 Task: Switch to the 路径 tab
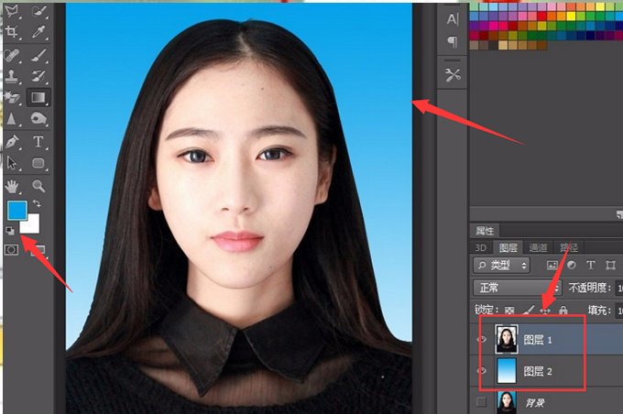[x=569, y=248]
